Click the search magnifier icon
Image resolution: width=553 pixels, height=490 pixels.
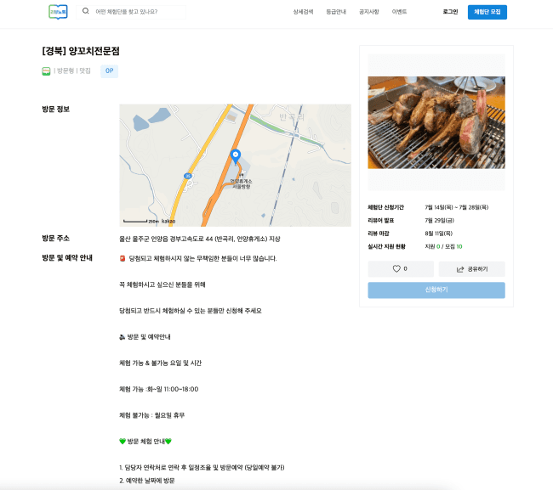85,11
